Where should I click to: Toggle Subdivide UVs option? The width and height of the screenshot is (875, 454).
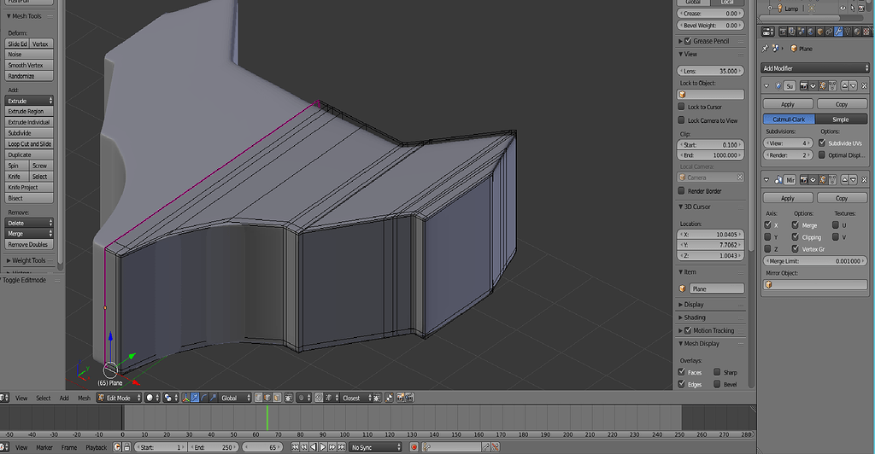pyautogui.click(x=822, y=143)
